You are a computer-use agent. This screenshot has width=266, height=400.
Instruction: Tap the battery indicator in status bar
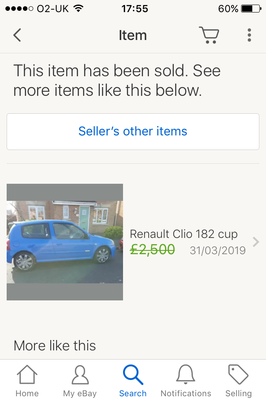pyautogui.click(x=250, y=8)
